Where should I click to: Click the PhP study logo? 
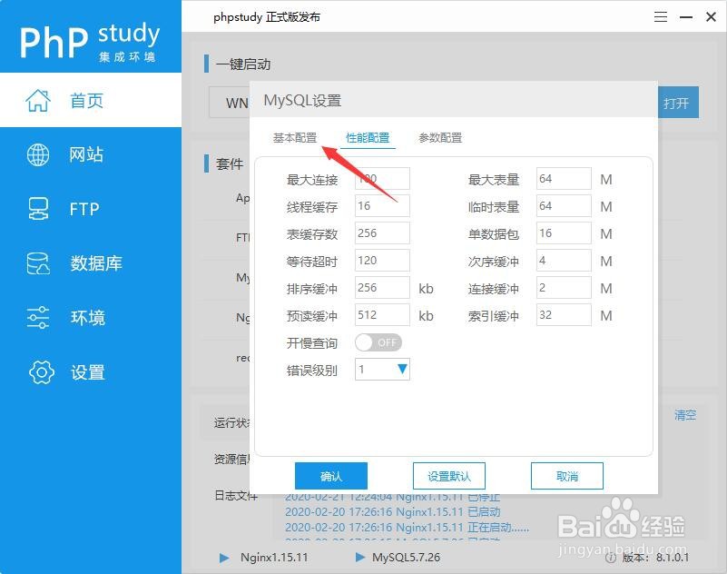[90, 41]
